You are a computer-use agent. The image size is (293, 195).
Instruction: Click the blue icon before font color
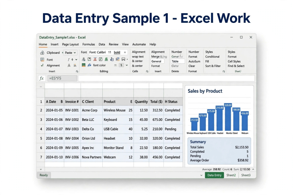tap(90, 65)
